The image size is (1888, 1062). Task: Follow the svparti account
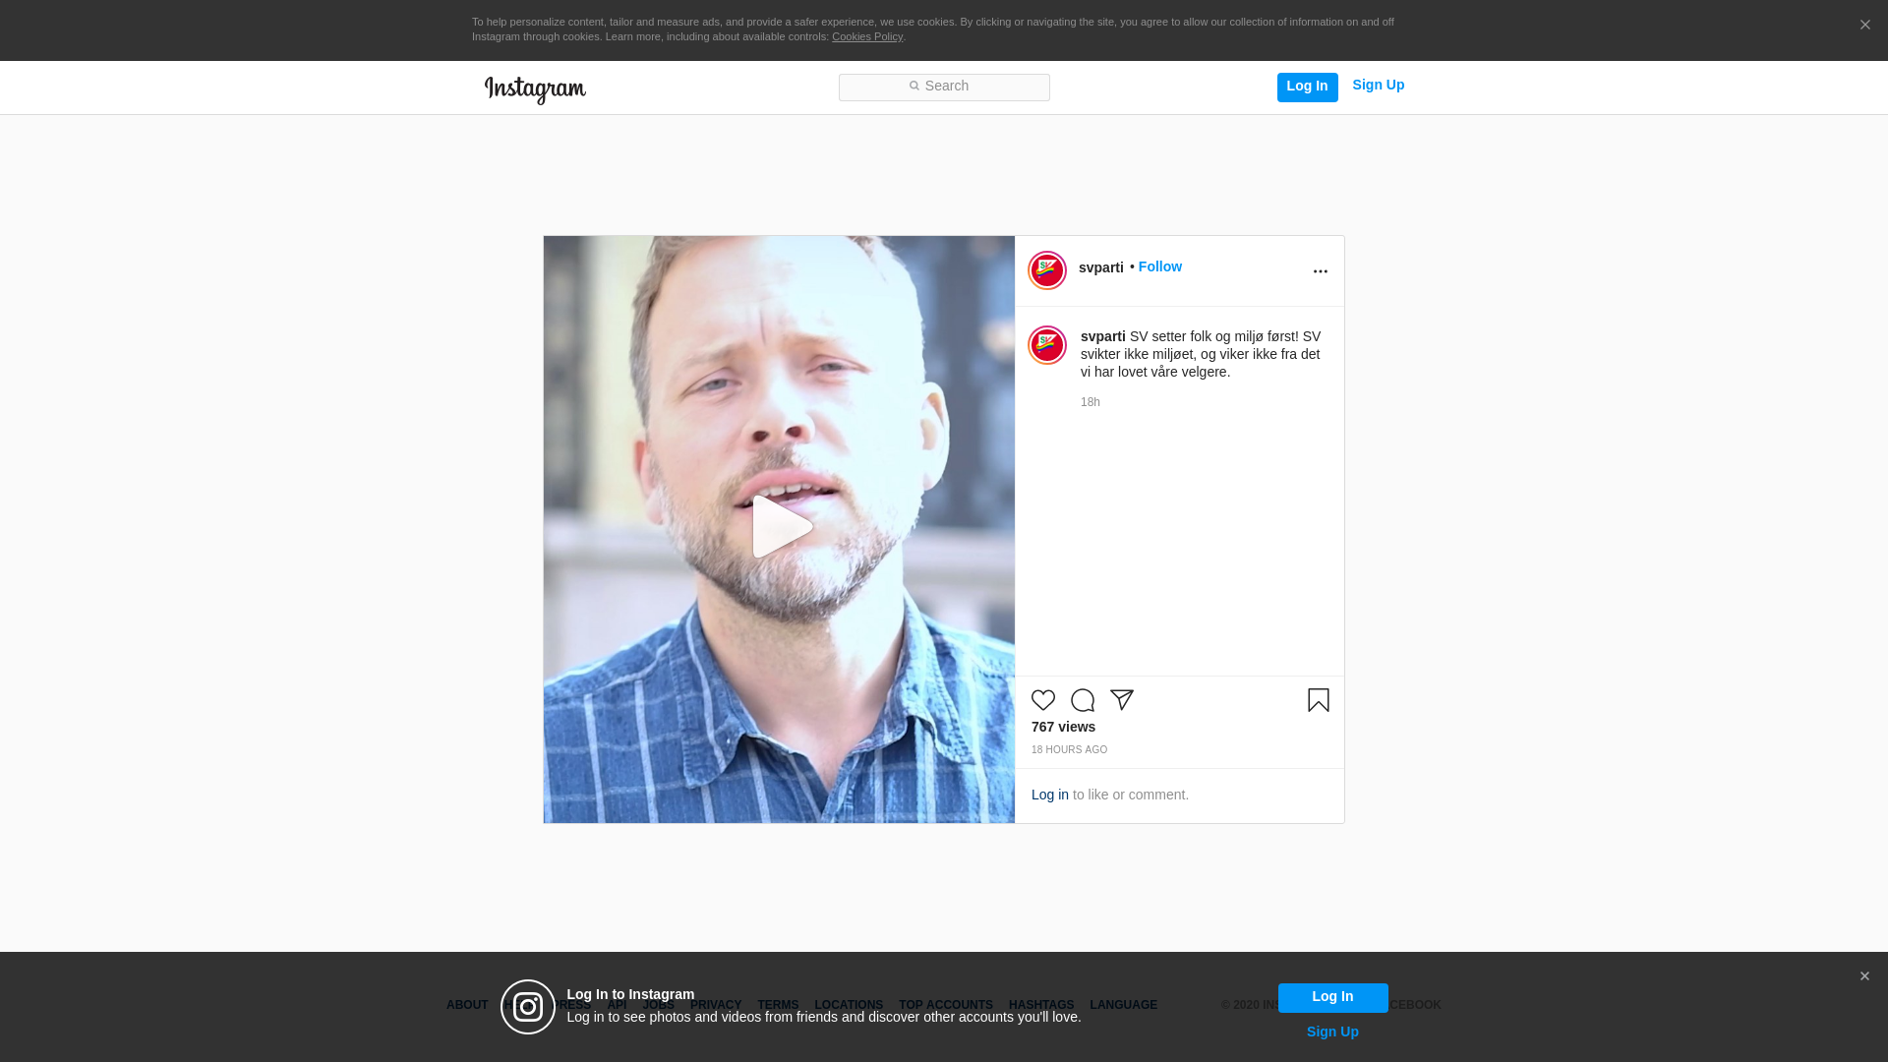pos(1160,266)
